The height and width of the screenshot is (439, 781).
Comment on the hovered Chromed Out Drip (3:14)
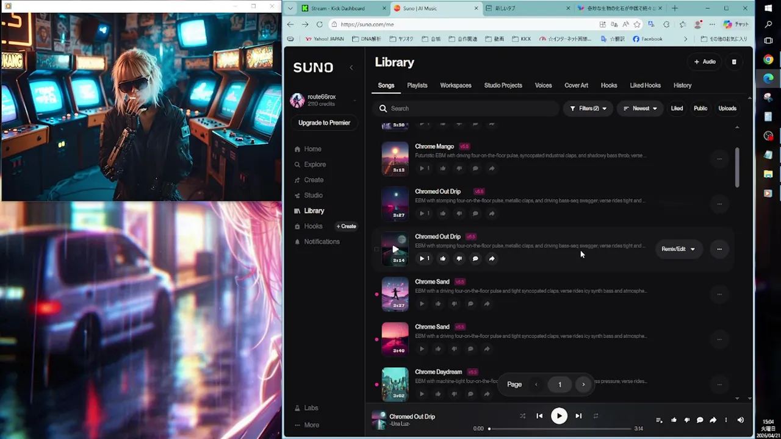pos(475,259)
